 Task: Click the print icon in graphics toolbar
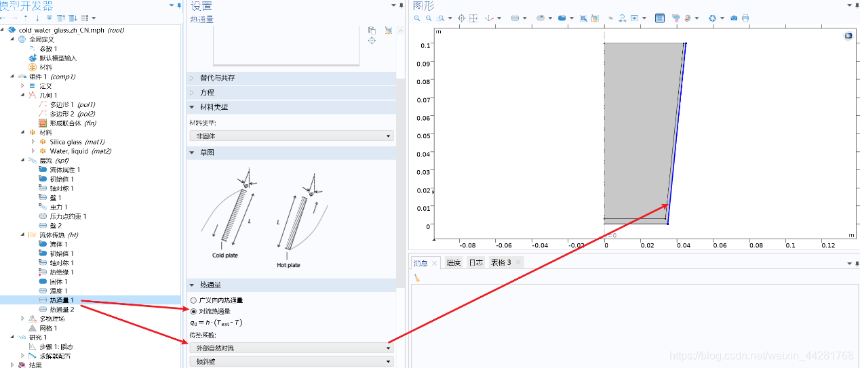(x=745, y=18)
